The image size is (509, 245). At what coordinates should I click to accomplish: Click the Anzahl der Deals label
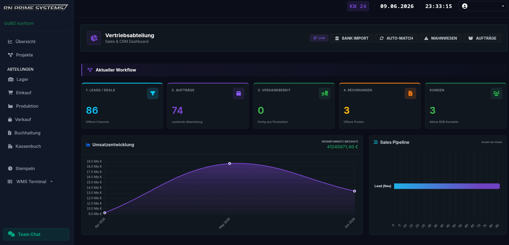point(492,142)
